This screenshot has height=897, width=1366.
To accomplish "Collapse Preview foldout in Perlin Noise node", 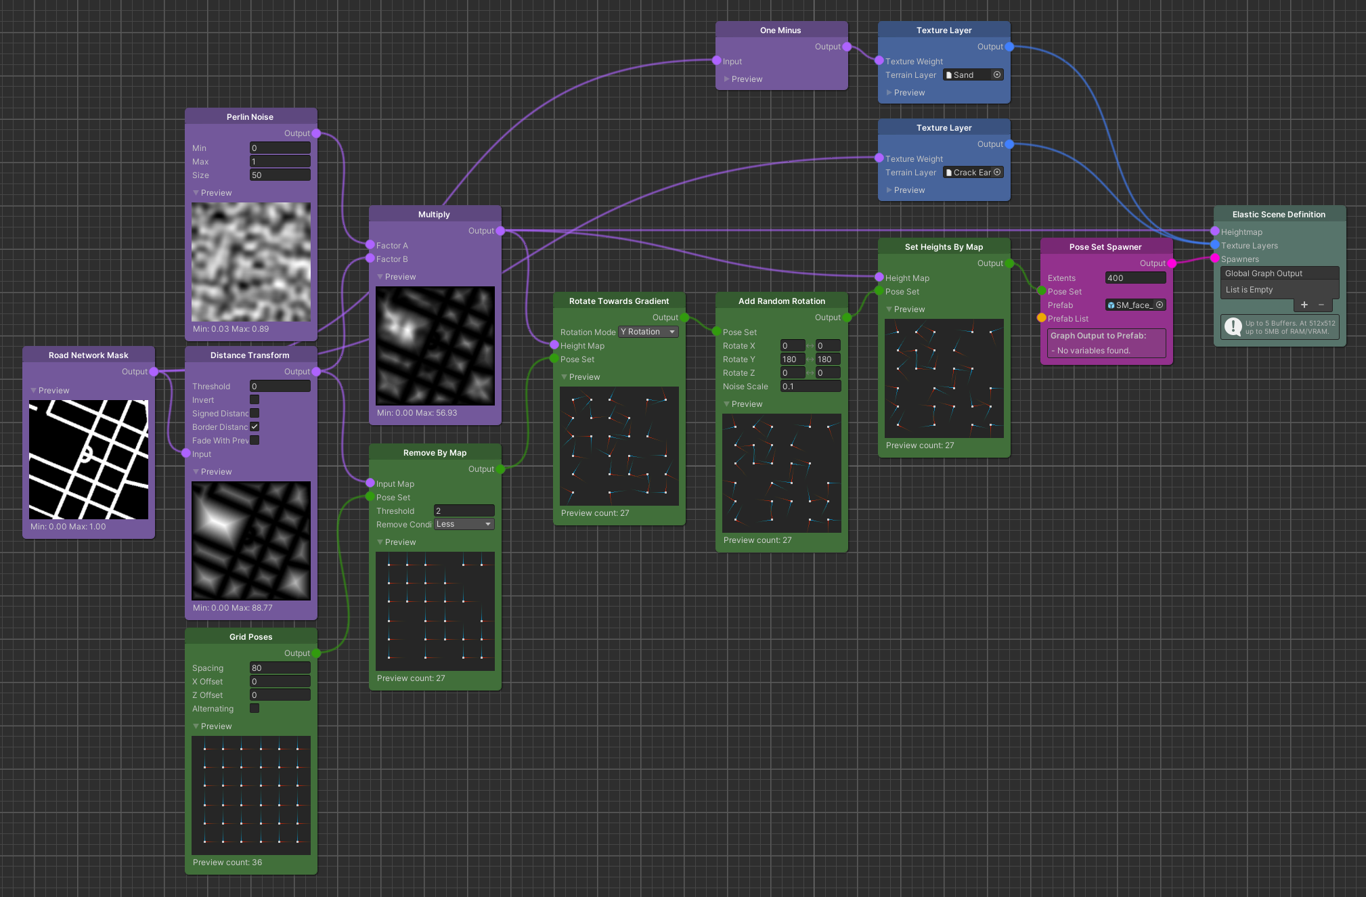I will (x=196, y=193).
